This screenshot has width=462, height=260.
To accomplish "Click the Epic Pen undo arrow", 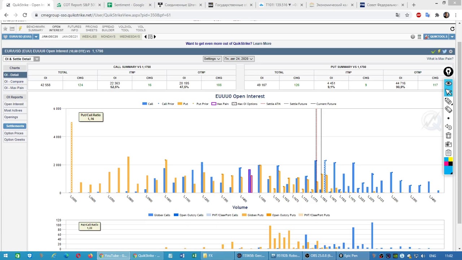I will [448, 127].
